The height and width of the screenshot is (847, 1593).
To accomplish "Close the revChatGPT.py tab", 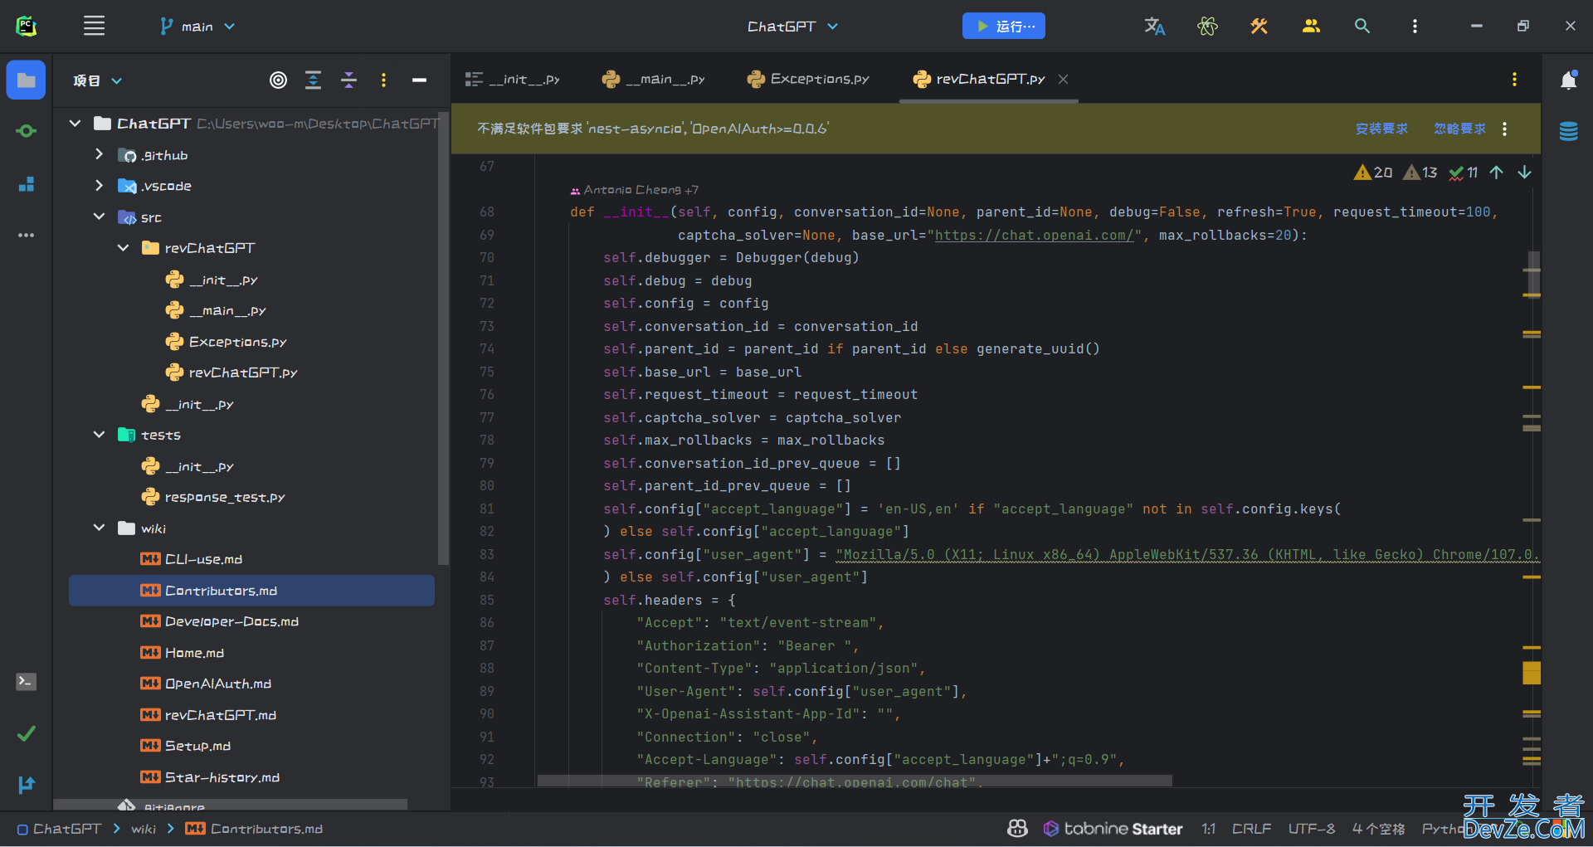I will point(1063,80).
